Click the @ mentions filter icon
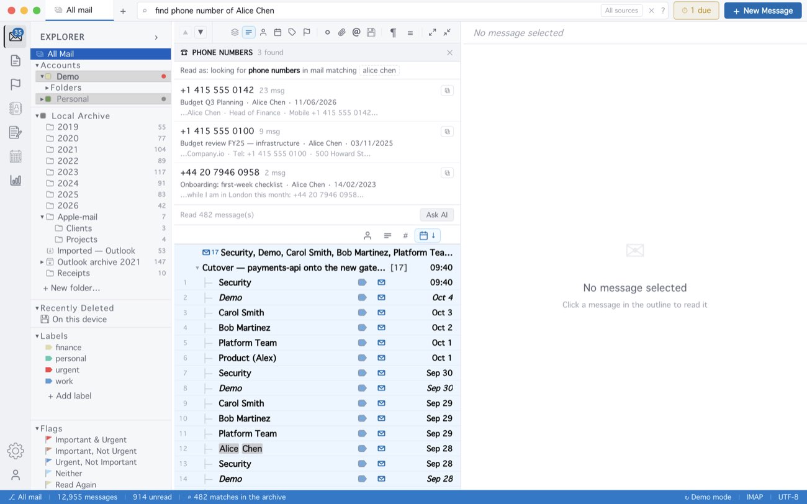The height and width of the screenshot is (504, 807). (356, 33)
